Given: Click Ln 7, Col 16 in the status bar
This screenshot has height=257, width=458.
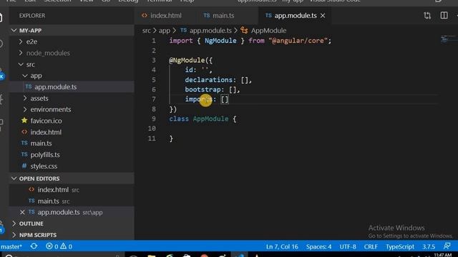Looking at the screenshot, I should pyautogui.click(x=282, y=246).
